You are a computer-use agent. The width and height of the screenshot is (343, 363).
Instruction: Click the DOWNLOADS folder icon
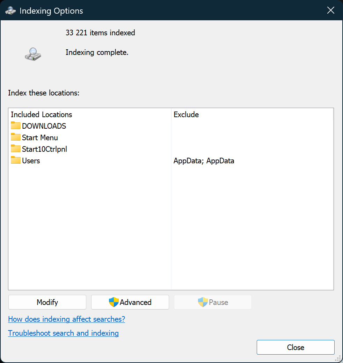[x=16, y=126]
